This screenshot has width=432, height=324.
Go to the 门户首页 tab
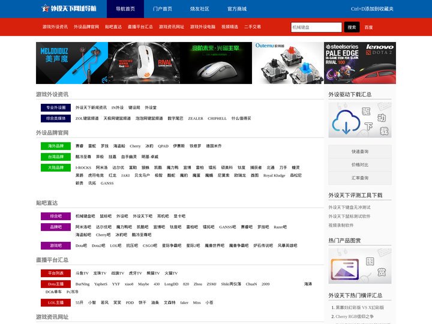[x=163, y=9]
